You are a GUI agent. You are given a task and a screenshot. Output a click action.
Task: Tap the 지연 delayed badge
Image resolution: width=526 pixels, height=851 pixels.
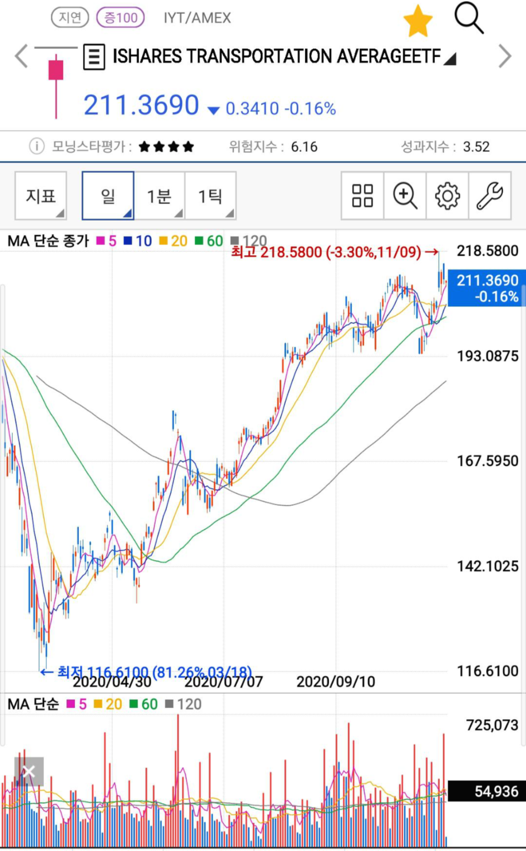tap(70, 18)
